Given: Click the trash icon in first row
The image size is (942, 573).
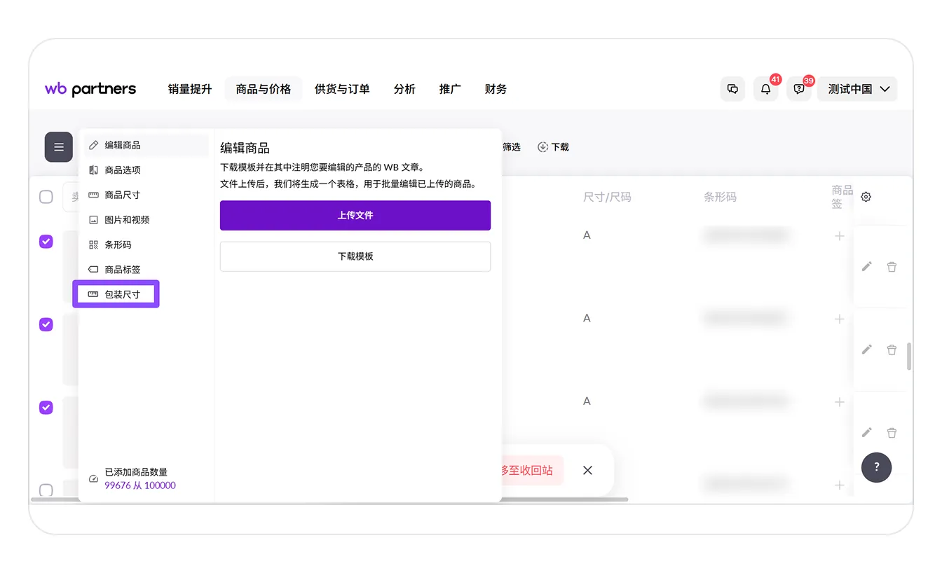Looking at the screenshot, I should [892, 266].
